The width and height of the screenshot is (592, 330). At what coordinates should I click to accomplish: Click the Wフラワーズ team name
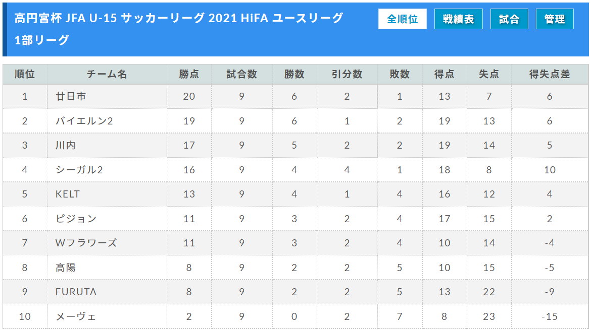point(86,243)
